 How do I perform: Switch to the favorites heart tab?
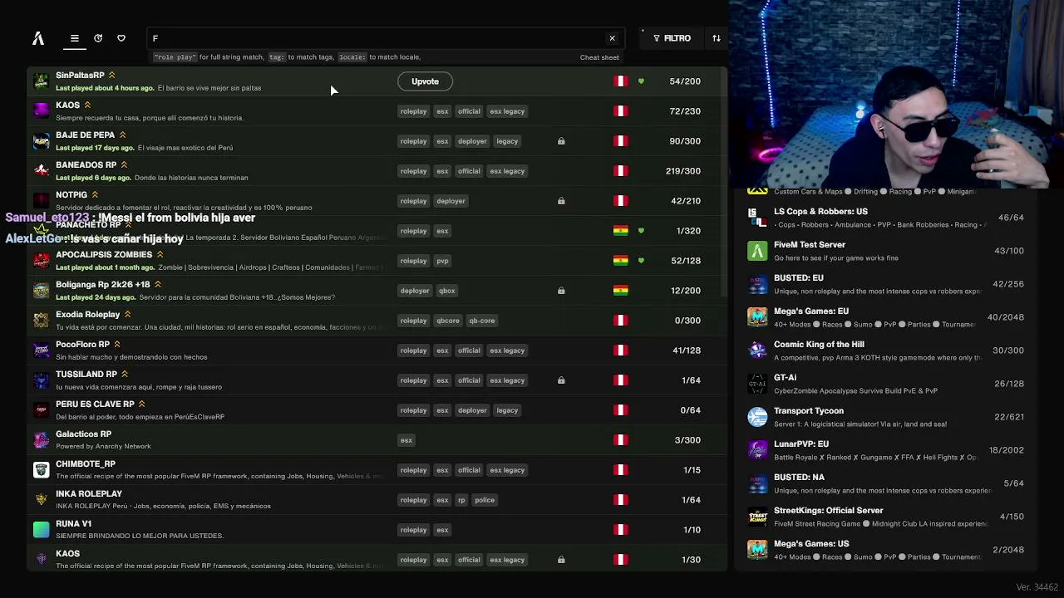(121, 38)
